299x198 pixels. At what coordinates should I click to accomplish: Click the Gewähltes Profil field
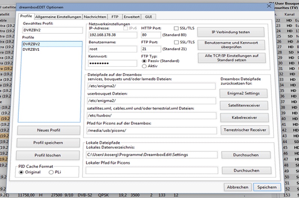53,30
